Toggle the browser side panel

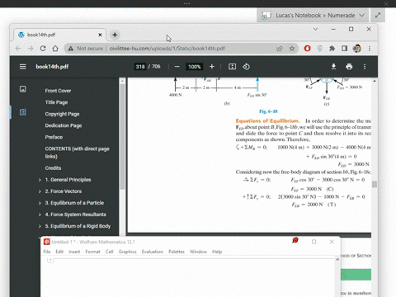(x=344, y=49)
